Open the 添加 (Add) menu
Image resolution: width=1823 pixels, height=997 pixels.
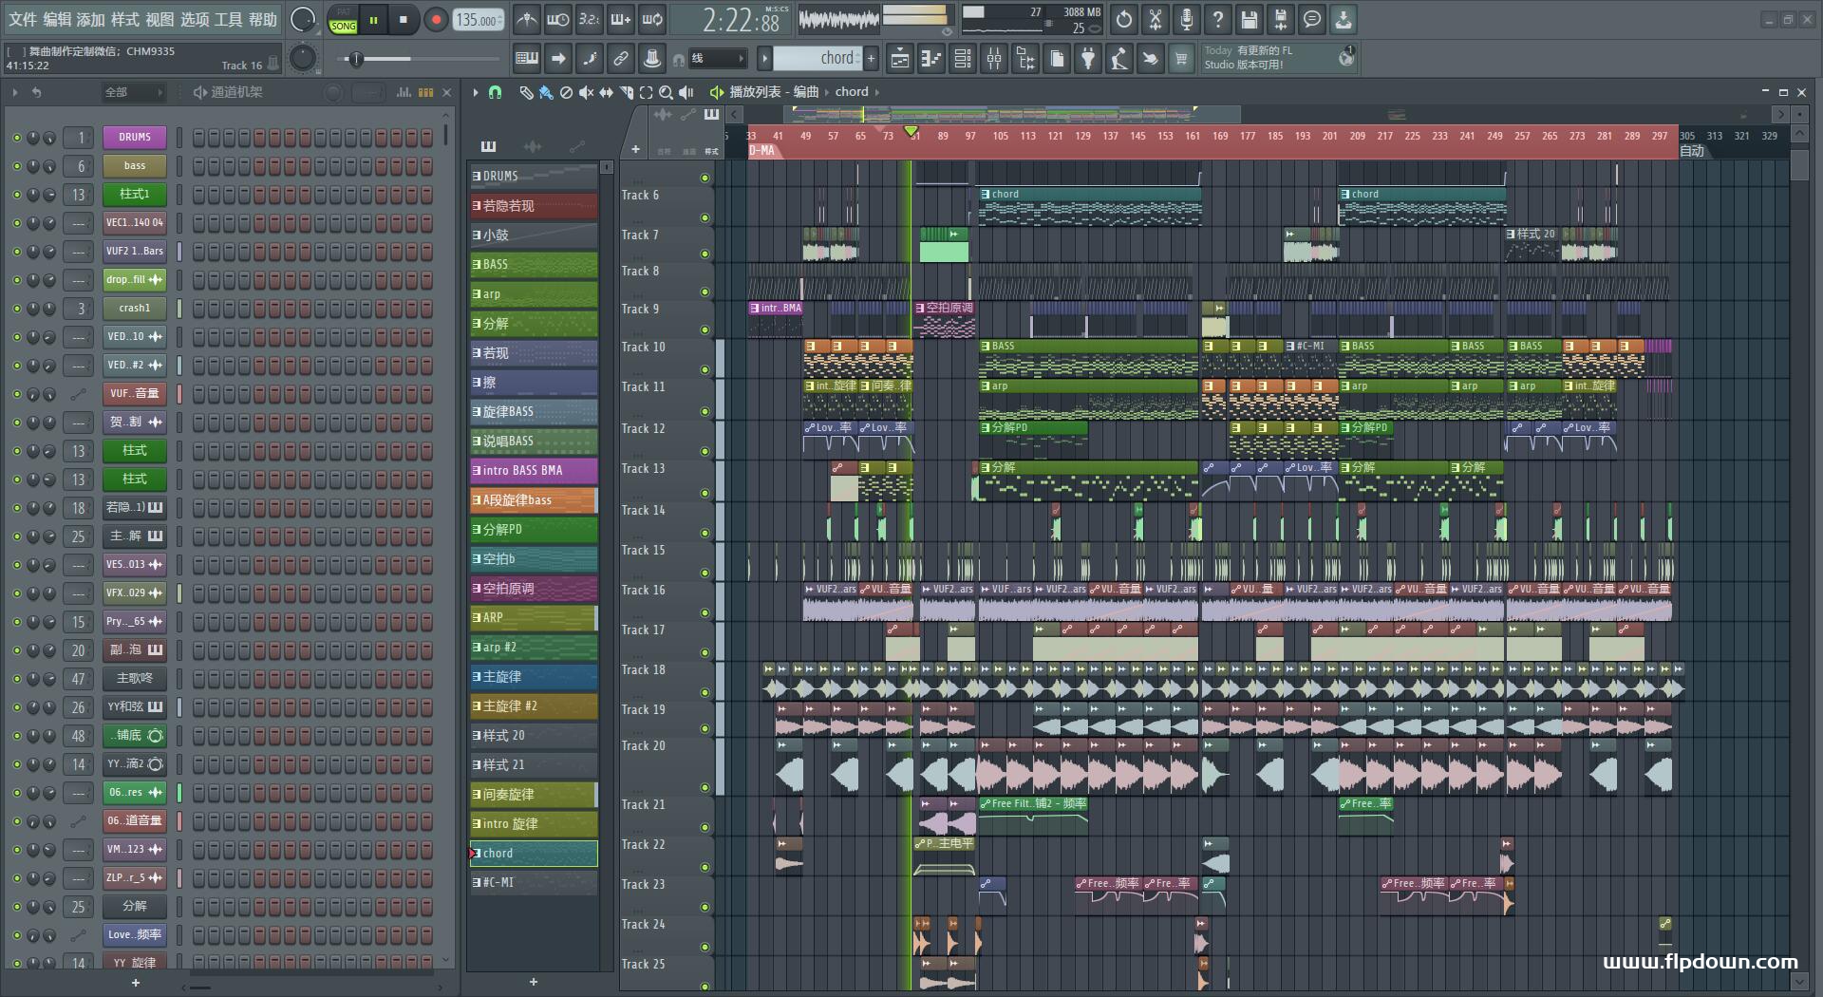pyautogui.click(x=91, y=19)
